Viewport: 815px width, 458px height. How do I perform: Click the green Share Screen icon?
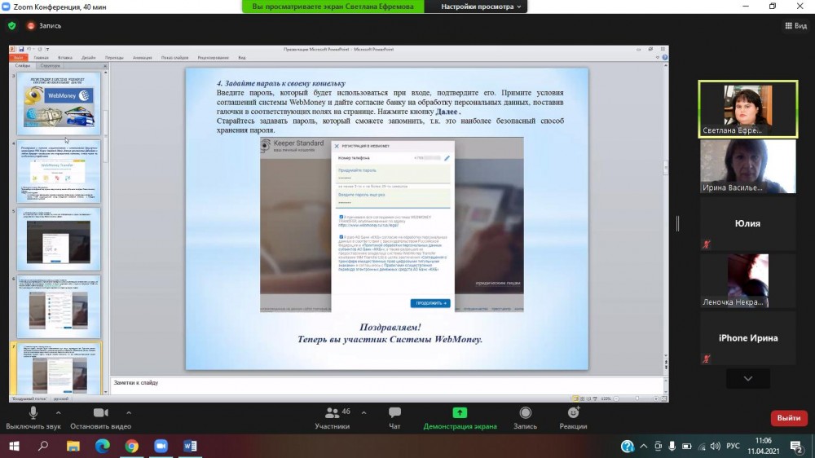click(460, 413)
